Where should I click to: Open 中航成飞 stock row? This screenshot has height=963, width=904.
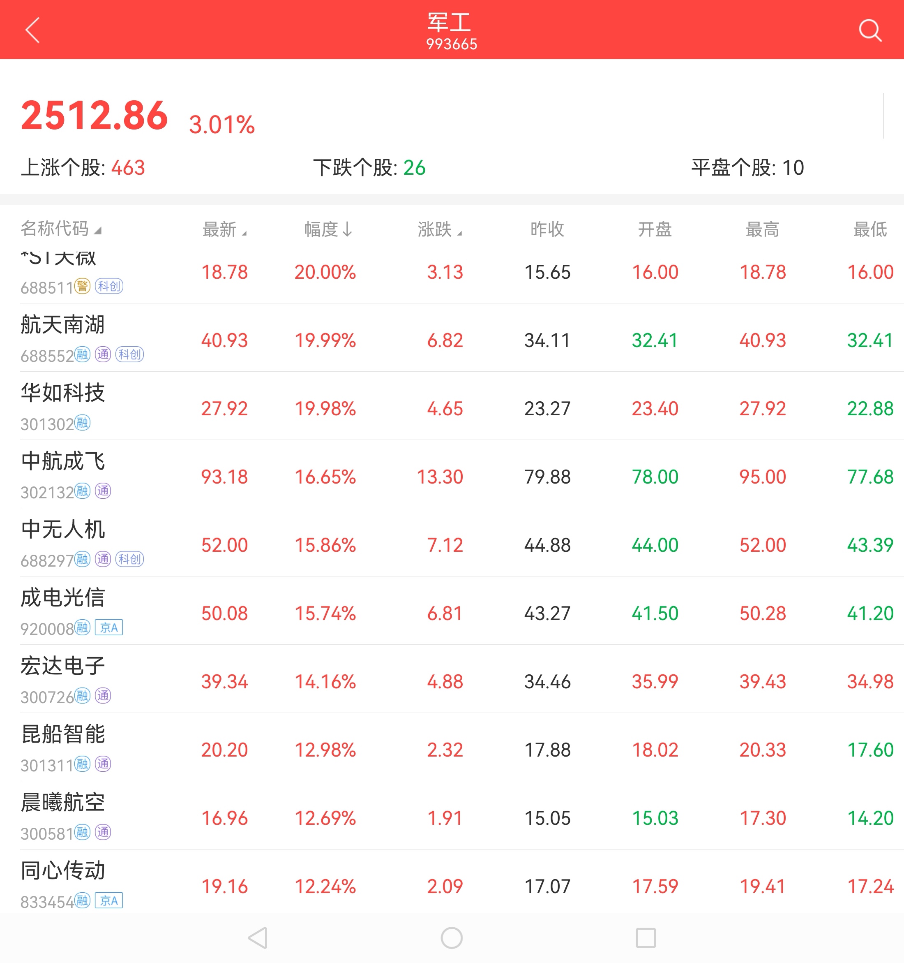(62, 461)
